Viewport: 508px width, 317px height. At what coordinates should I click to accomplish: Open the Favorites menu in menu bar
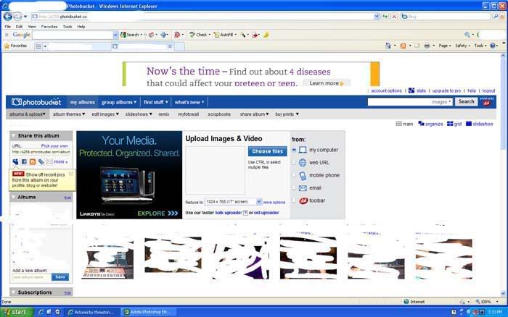[49, 26]
